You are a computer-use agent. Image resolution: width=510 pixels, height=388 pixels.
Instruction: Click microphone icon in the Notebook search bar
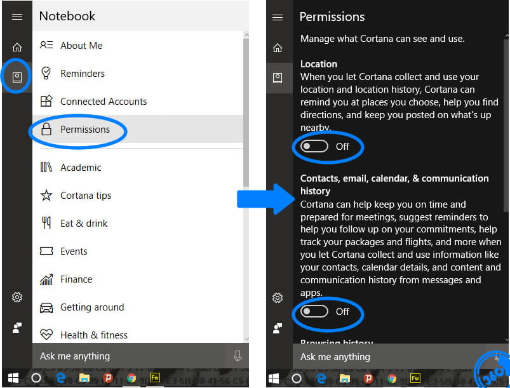click(238, 356)
